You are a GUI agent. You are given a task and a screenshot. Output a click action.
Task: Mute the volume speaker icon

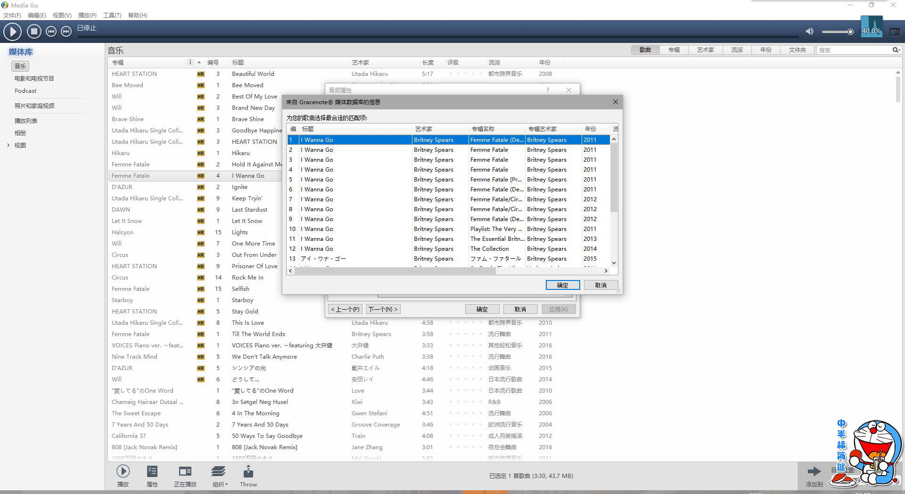point(809,32)
